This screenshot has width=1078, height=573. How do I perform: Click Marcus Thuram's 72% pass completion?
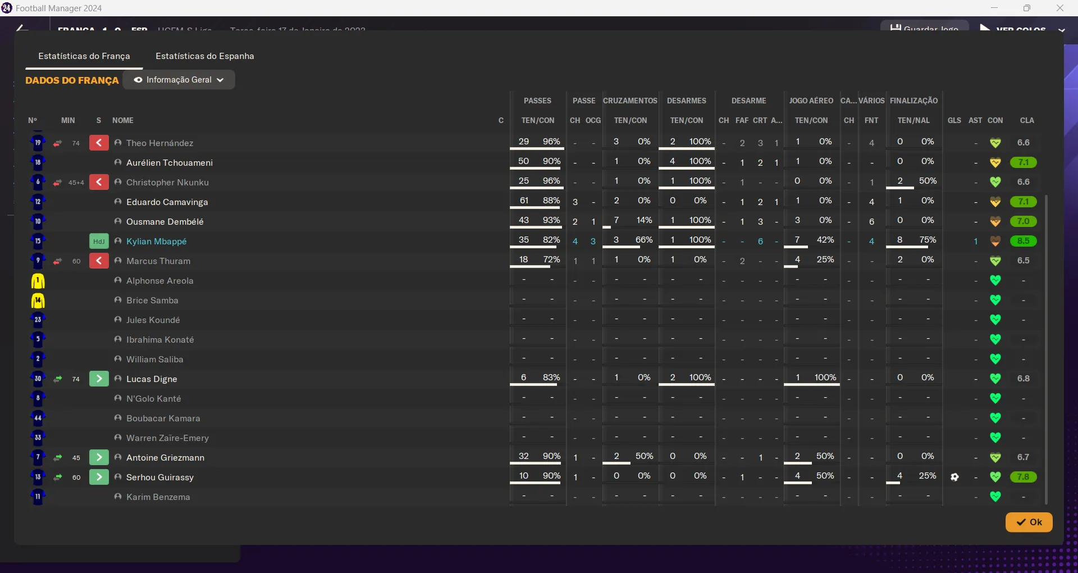[x=551, y=260]
